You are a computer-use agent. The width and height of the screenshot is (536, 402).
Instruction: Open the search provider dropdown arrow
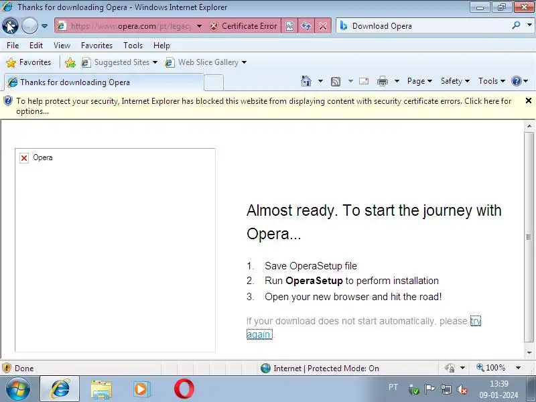tap(529, 25)
